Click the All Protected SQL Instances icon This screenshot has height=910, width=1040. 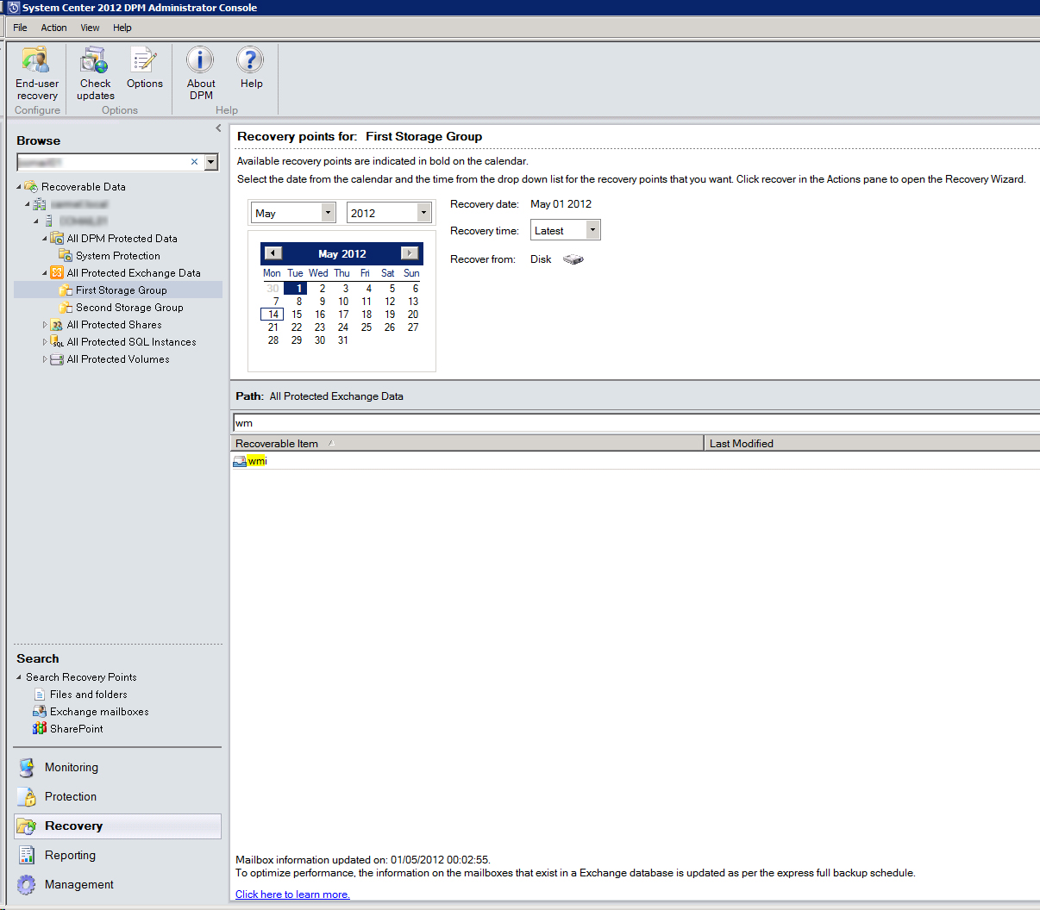[x=57, y=341]
